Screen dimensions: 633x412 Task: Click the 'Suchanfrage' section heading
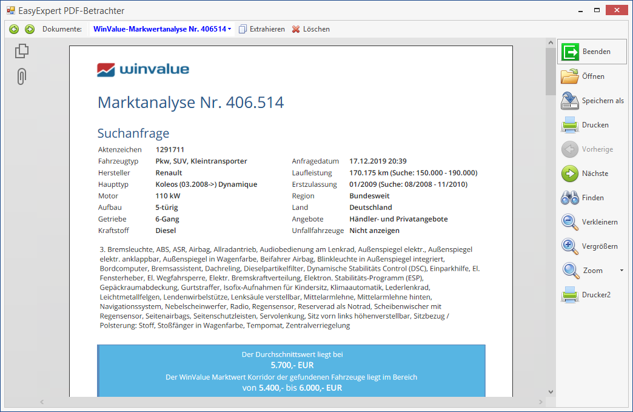[133, 133]
